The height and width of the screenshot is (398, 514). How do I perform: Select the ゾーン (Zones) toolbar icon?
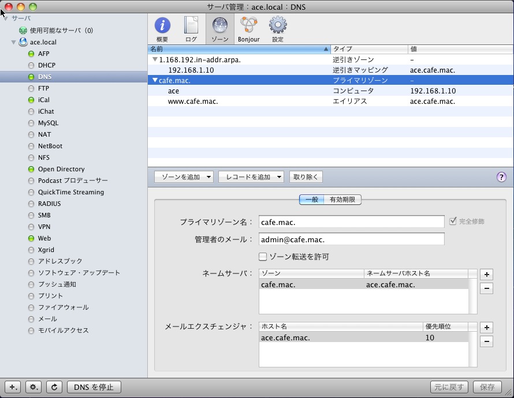[220, 25]
